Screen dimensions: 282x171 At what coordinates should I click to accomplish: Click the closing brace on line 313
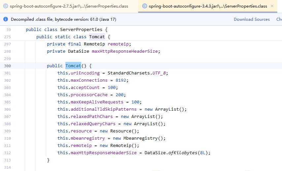(x=48, y=160)
